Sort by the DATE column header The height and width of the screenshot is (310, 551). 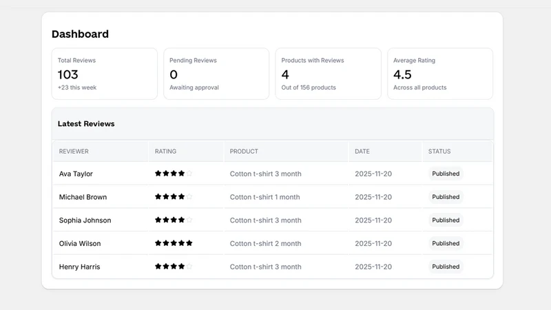click(x=362, y=151)
